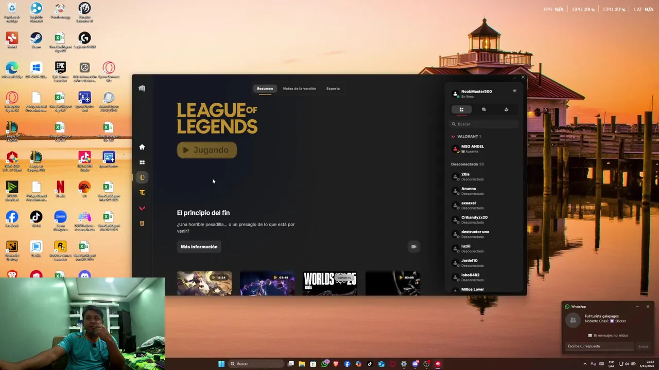Select friend Anunna
This screenshot has width=659, height=370.
coord(484,191)
